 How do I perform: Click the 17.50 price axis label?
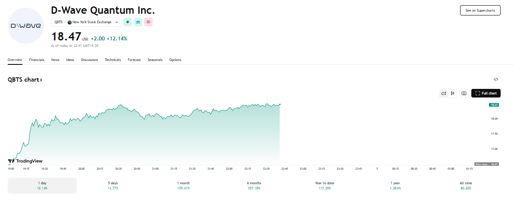point(494,134)
